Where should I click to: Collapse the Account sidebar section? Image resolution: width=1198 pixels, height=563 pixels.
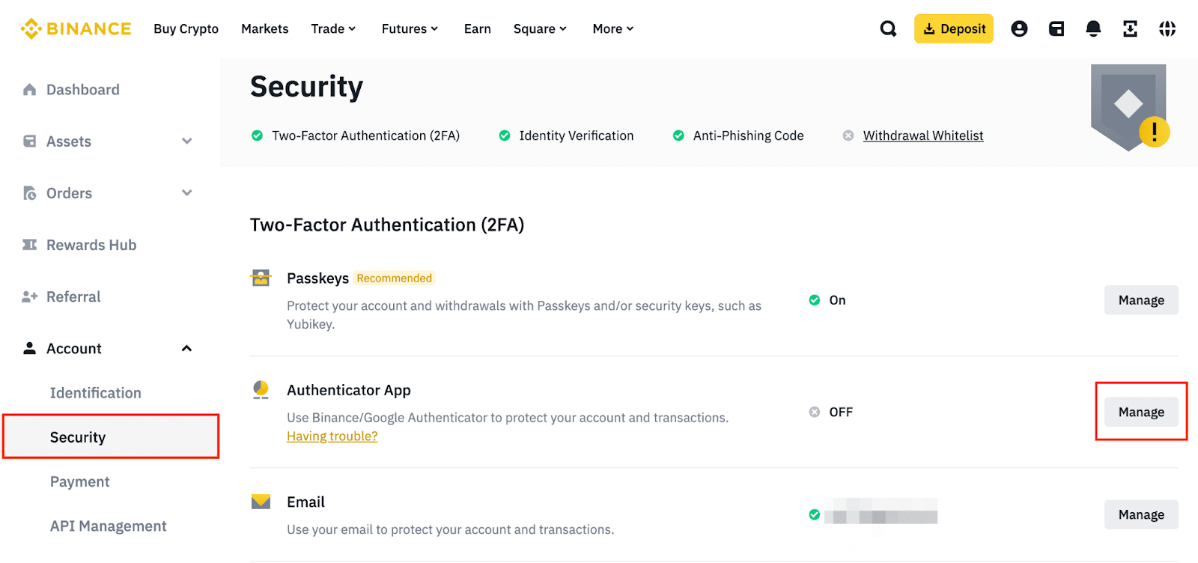coord(186,349)
